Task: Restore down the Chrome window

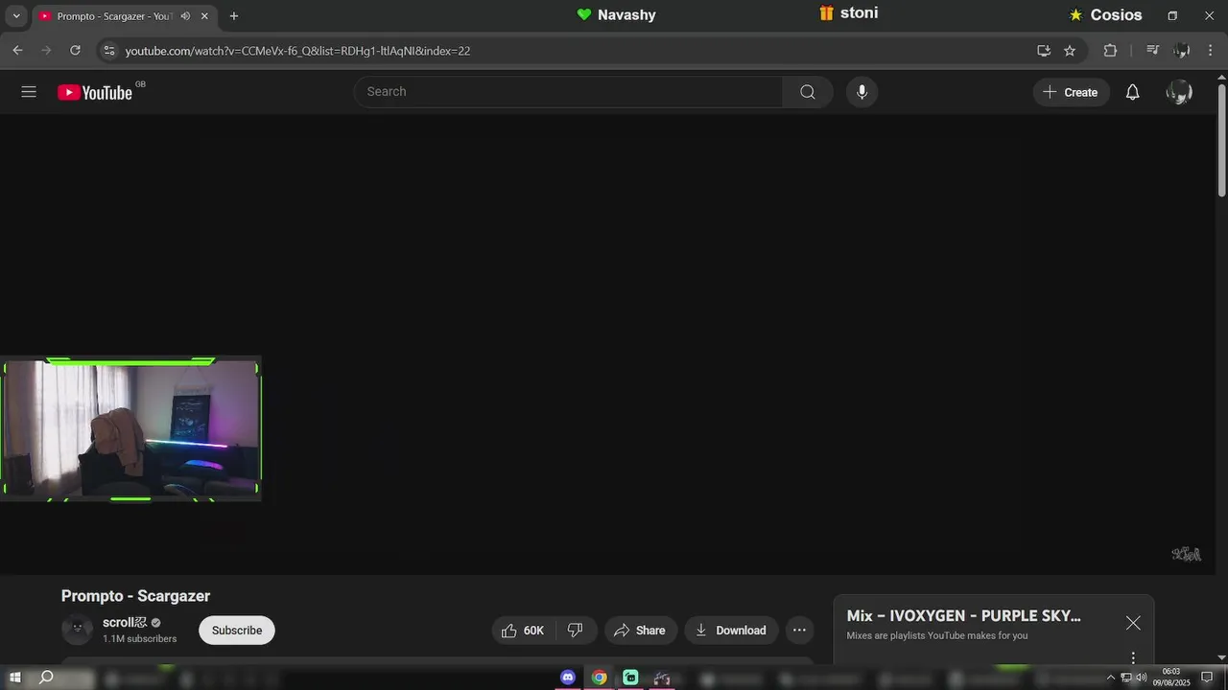Action: (x=1172, y=16)
